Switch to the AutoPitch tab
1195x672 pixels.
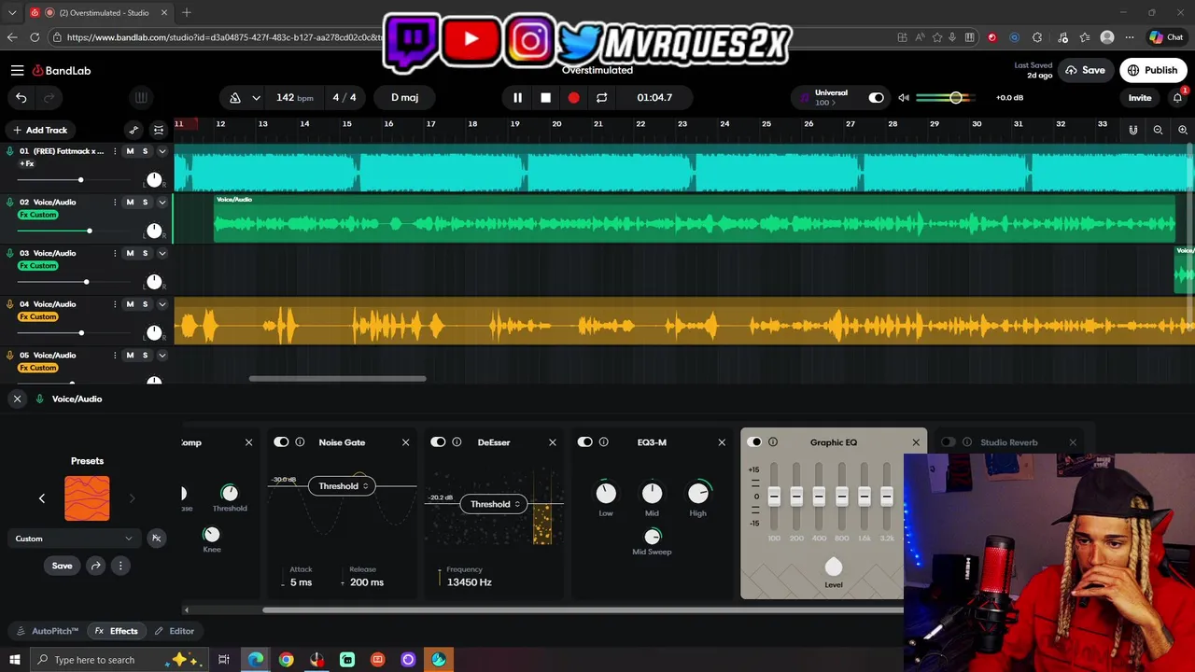[48, 631]
